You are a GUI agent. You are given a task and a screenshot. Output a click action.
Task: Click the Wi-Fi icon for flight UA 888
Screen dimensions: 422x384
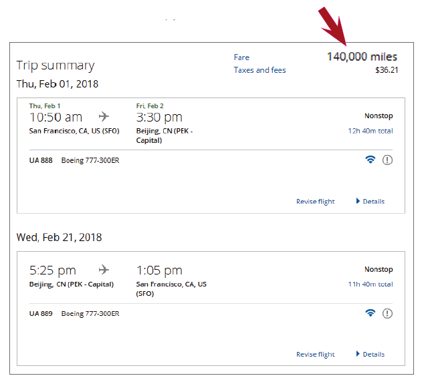(371, 160)
